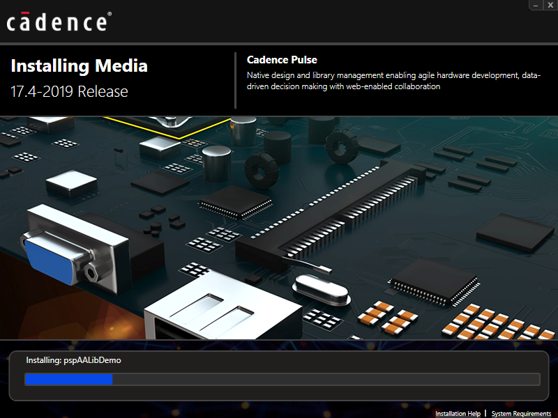Close the Cadence installer window

pyautogui.click(x=550, y=5)
